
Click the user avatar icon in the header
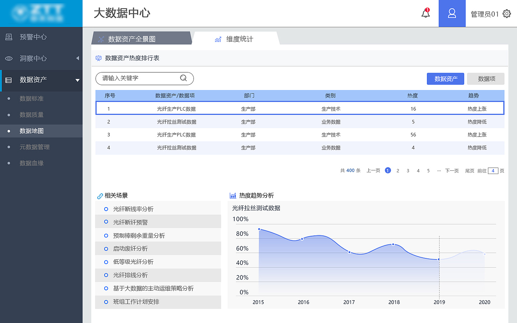(452, 13)
